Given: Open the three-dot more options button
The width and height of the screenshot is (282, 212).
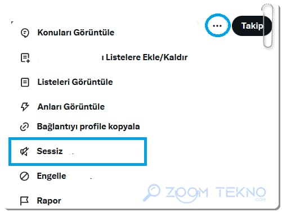Looking at the screenshot, I should point(217,26).
